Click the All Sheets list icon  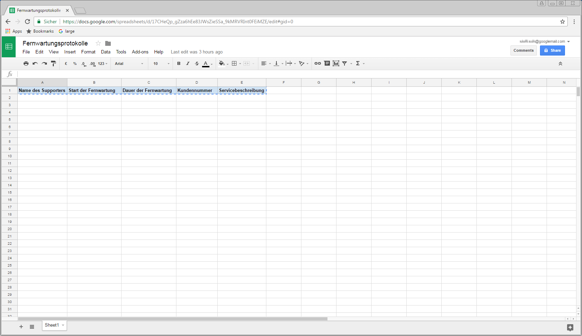point(32,327)
